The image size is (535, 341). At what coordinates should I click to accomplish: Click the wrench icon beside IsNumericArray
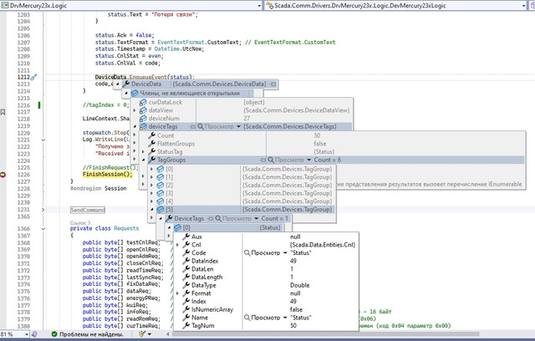point(186,309)
